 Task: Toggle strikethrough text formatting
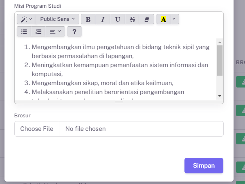point(133,19)
